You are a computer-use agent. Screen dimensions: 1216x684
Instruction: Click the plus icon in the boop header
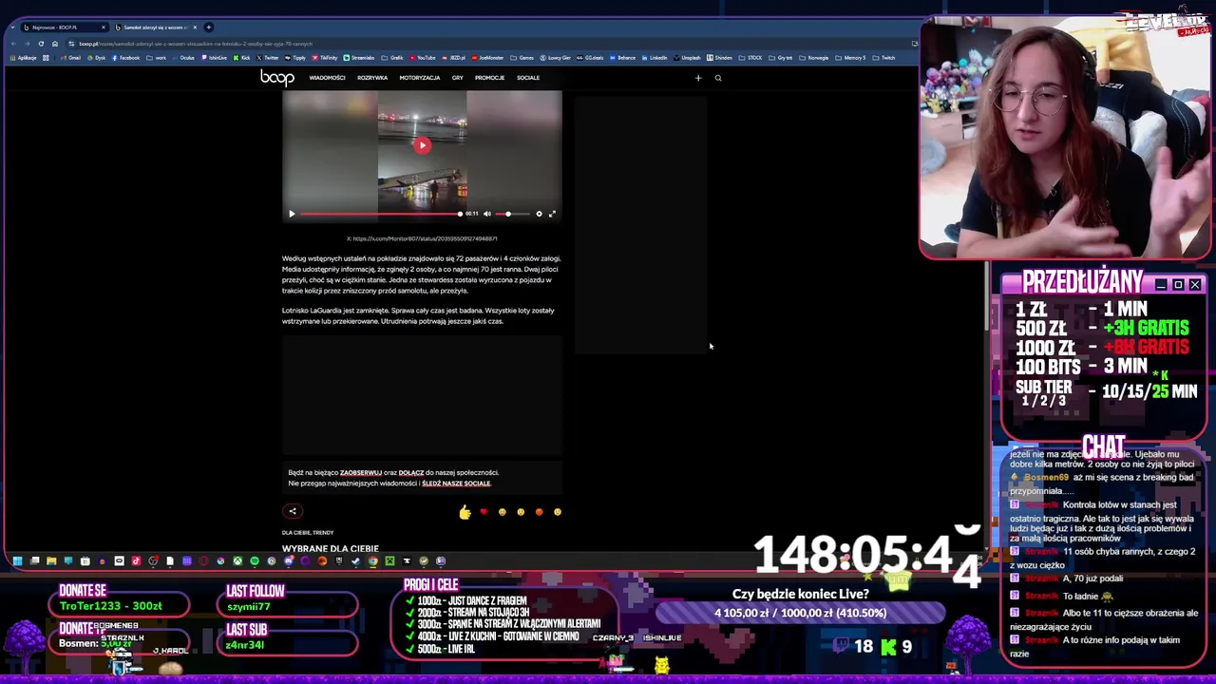coord(698,78)
